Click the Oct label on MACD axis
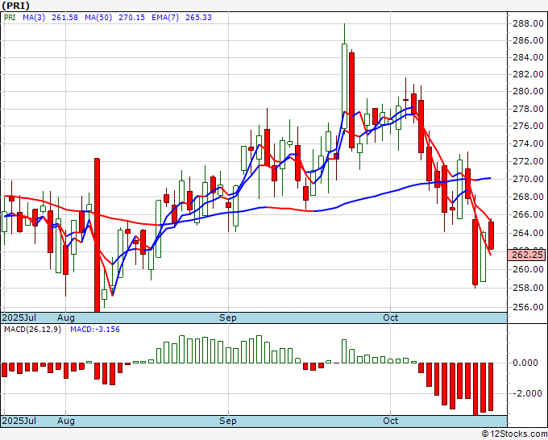The image size is (548, 440). coord(390,421)
